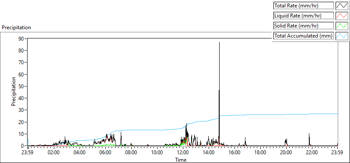
Task: Click the blue Total Accumulated line swatch
Action: 342,36
